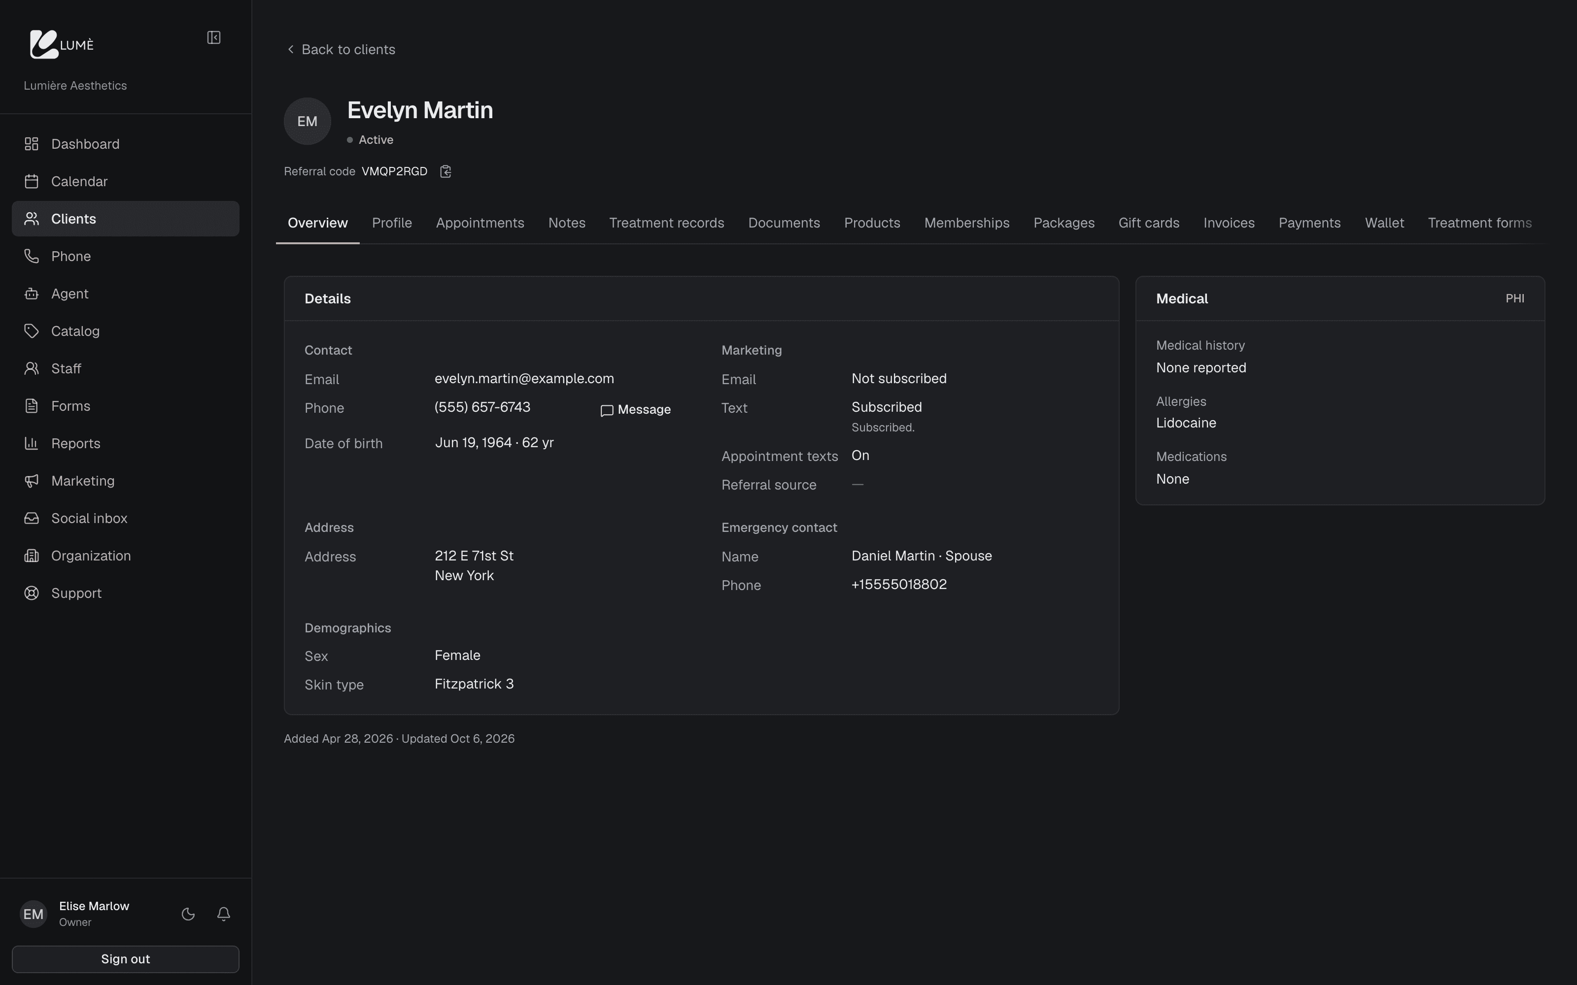
Task: Open notifications bell icon
Action: click(x=224, y=914)
